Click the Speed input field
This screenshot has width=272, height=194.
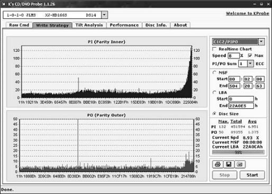[x=233, y=56]
